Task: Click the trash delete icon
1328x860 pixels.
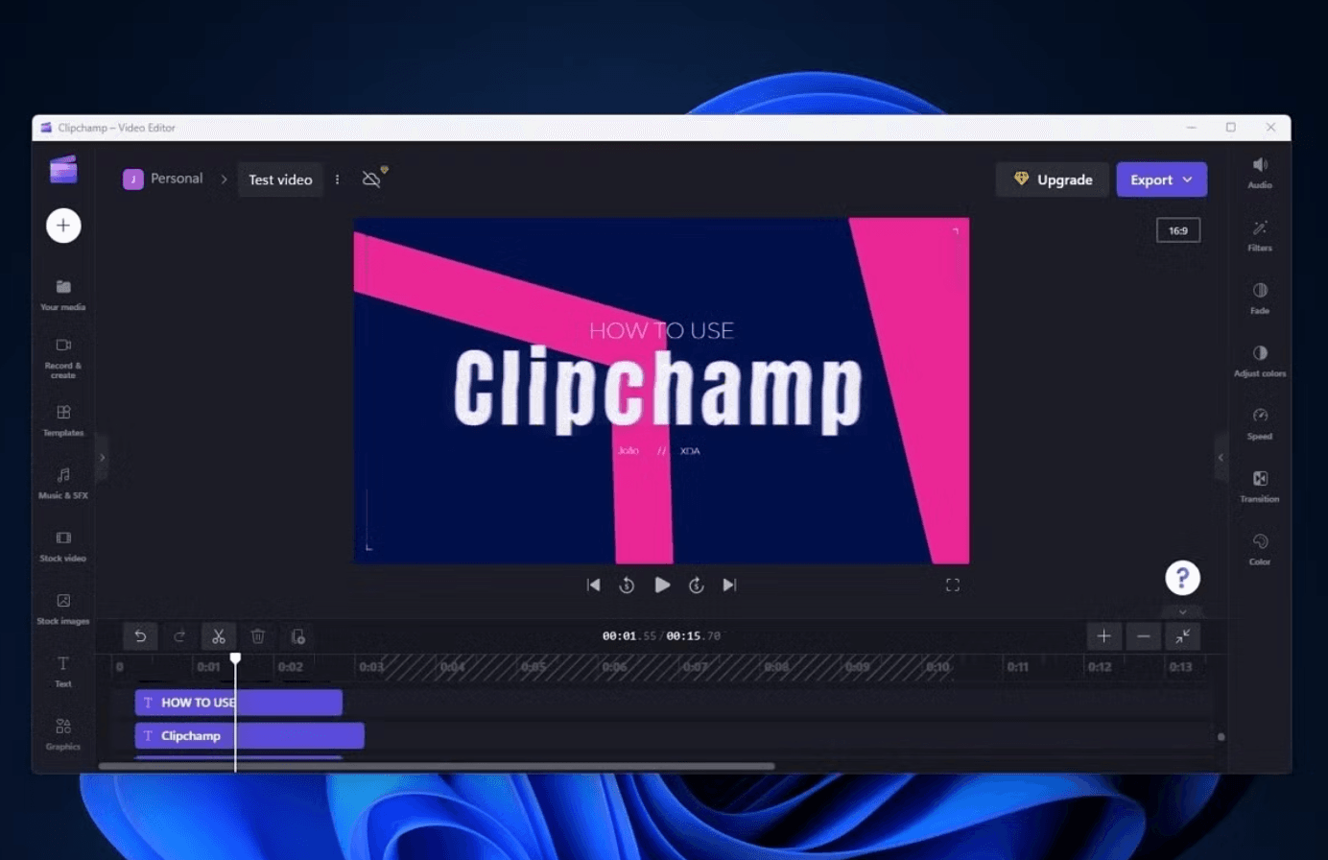Action: (x=258, y=636)
